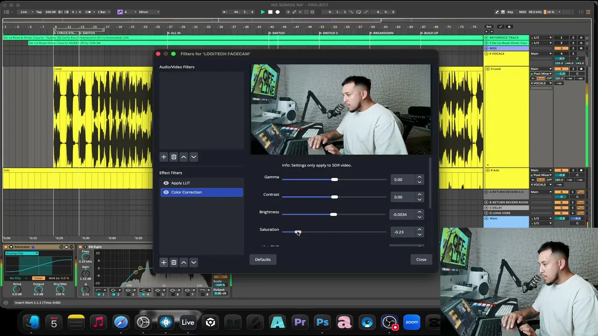This screenshot has height=336, width=598.
Task: Click the Tap tempo button
Action: point(39,12)
